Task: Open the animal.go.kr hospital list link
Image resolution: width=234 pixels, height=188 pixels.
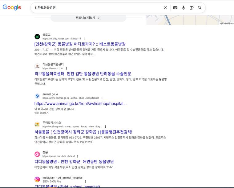Action: (x=80, y=103)
